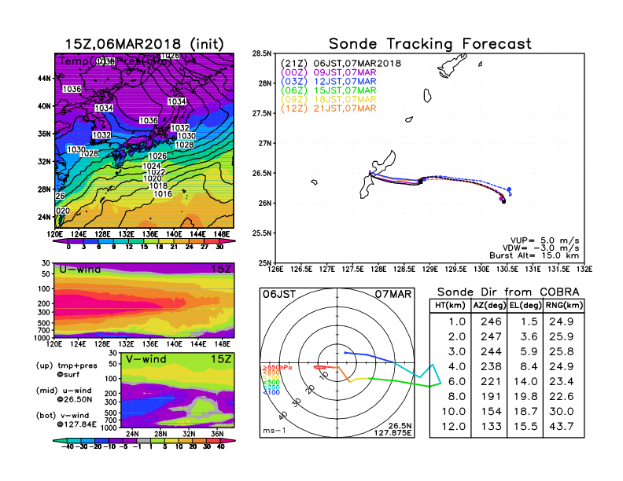The height and width of the screenshot is (481, 623).
Task: Click the '132E' tick label under the tracking map
Action: click(584, 269)
